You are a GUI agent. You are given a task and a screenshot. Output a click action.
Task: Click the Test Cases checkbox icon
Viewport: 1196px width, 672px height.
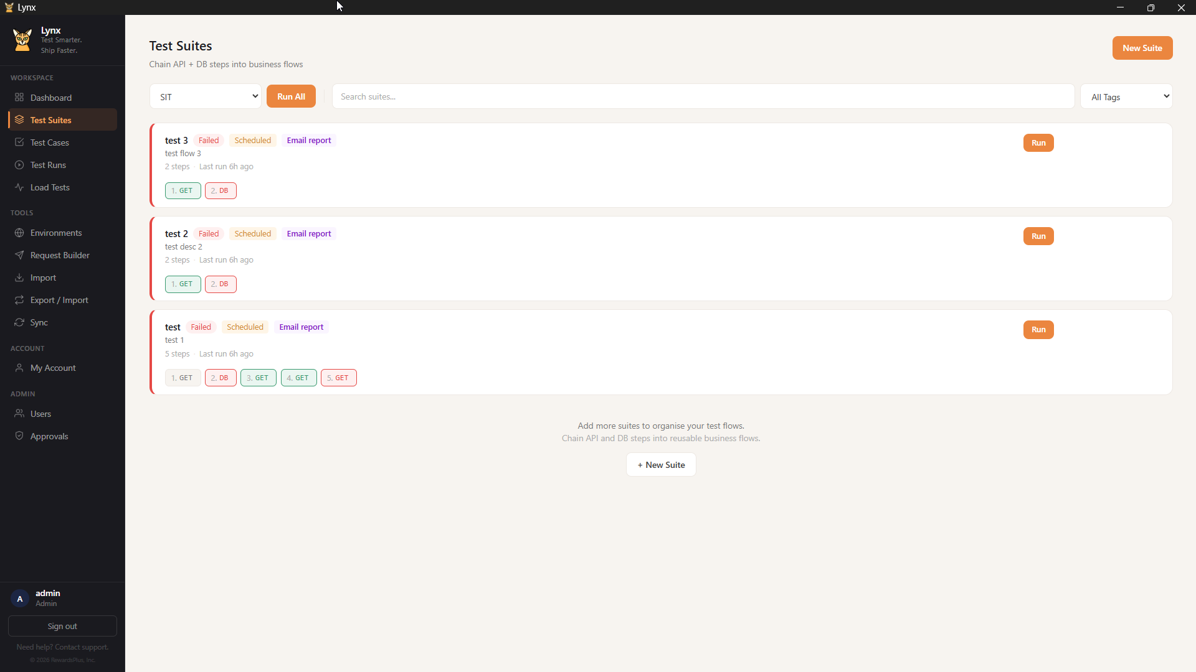click(x=19, y=142)
